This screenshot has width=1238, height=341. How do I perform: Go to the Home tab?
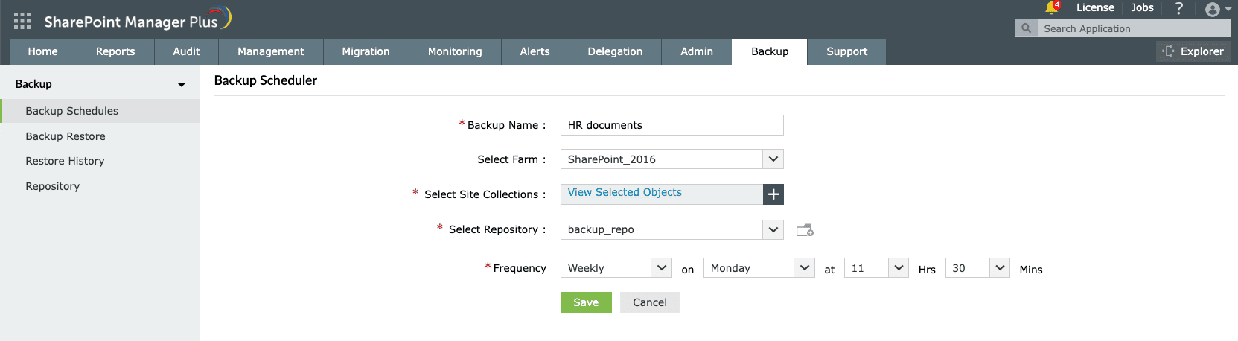(x=42, y=51)
